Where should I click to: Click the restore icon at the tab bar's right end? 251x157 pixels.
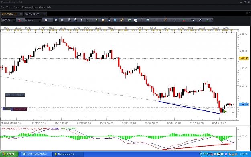[247, 12]
